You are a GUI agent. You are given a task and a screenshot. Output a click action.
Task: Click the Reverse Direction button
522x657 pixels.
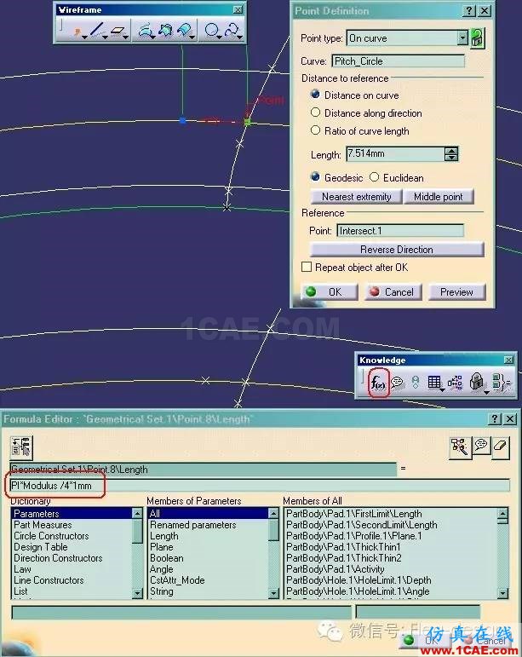pos(397,250)
